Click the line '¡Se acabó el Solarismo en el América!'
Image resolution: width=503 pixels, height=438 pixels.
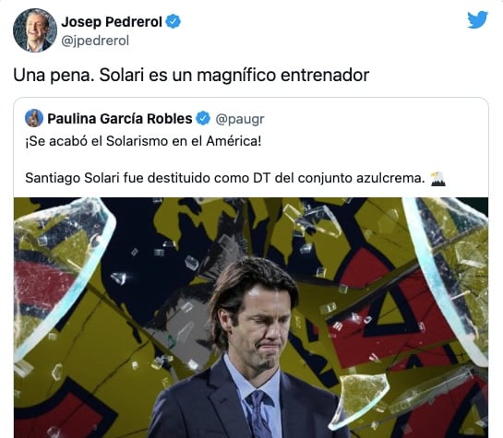143,141
